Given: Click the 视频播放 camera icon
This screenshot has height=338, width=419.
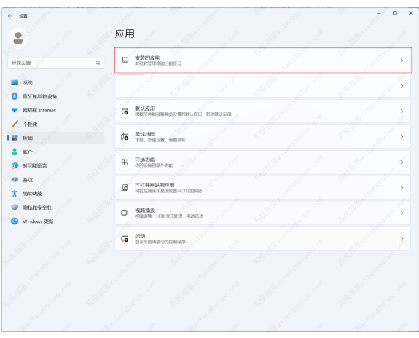Looking at the screenshot, I should tap(125, 213).
